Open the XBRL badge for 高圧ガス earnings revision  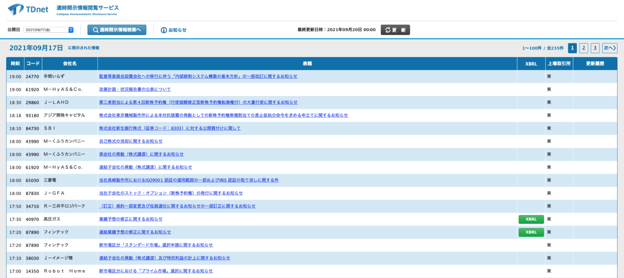(531, 219)
